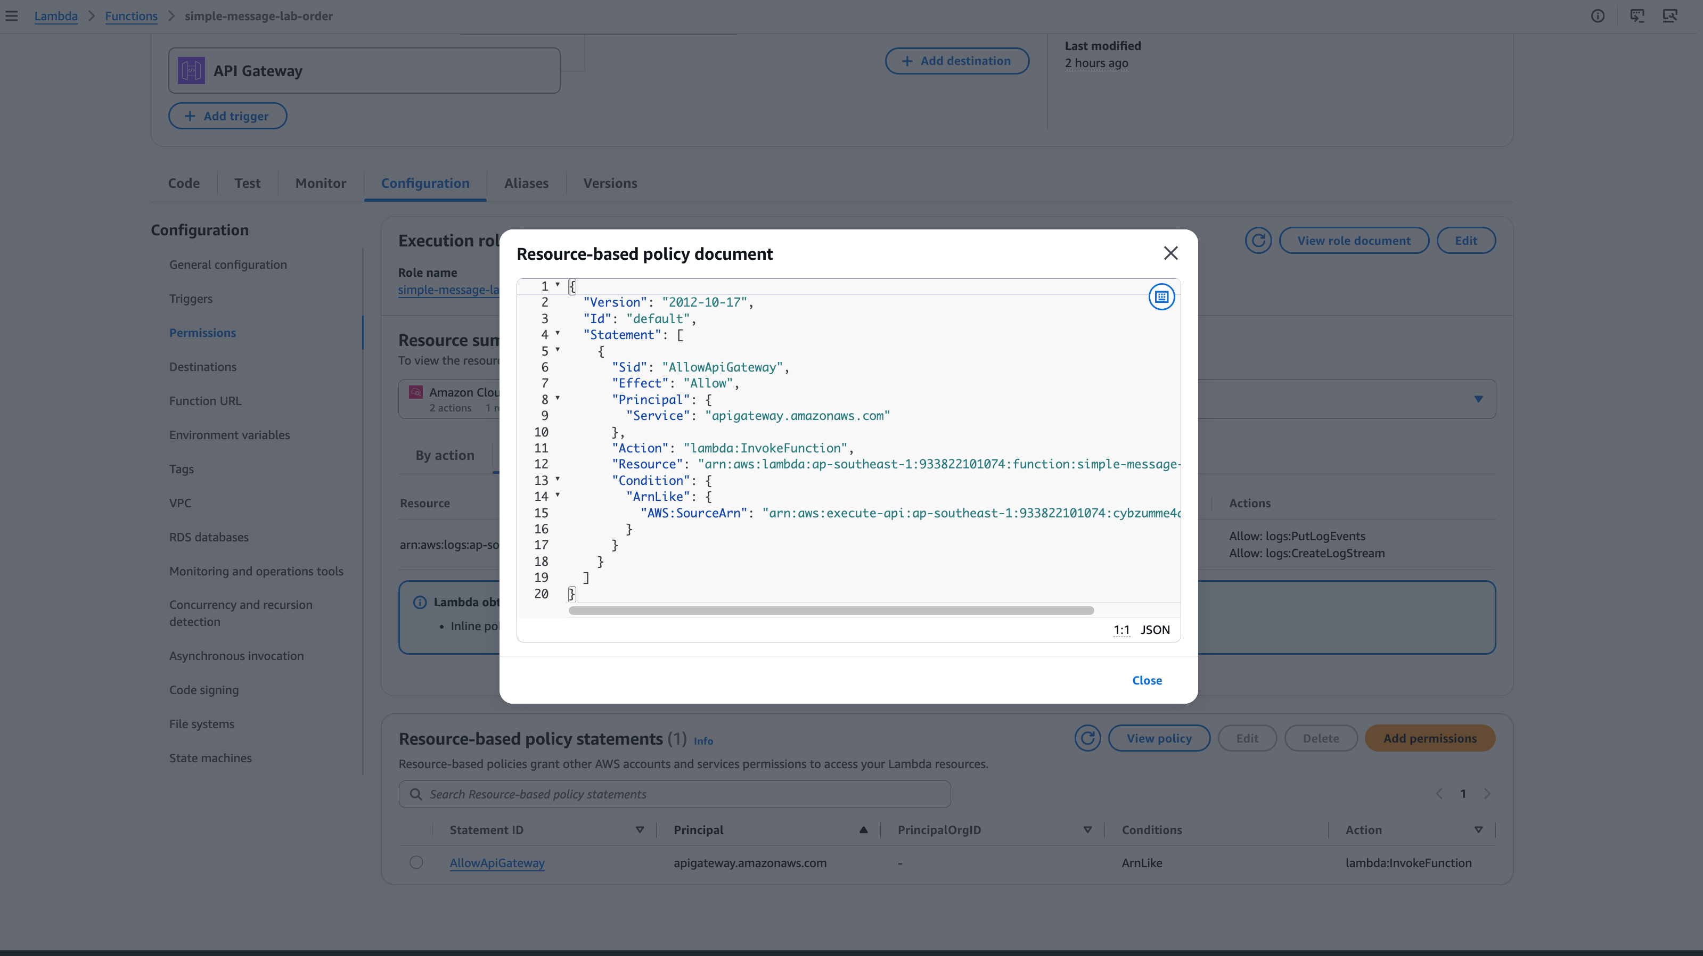This screenshot has height=956, width=1703.
Task: Collapse the fold arrow at line 5
Action: pyautogui.click(x=558, y=349)
